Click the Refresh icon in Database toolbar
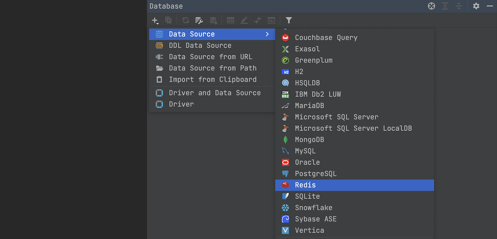The height and width of the screenshot is (239, 497). [186, 21]
